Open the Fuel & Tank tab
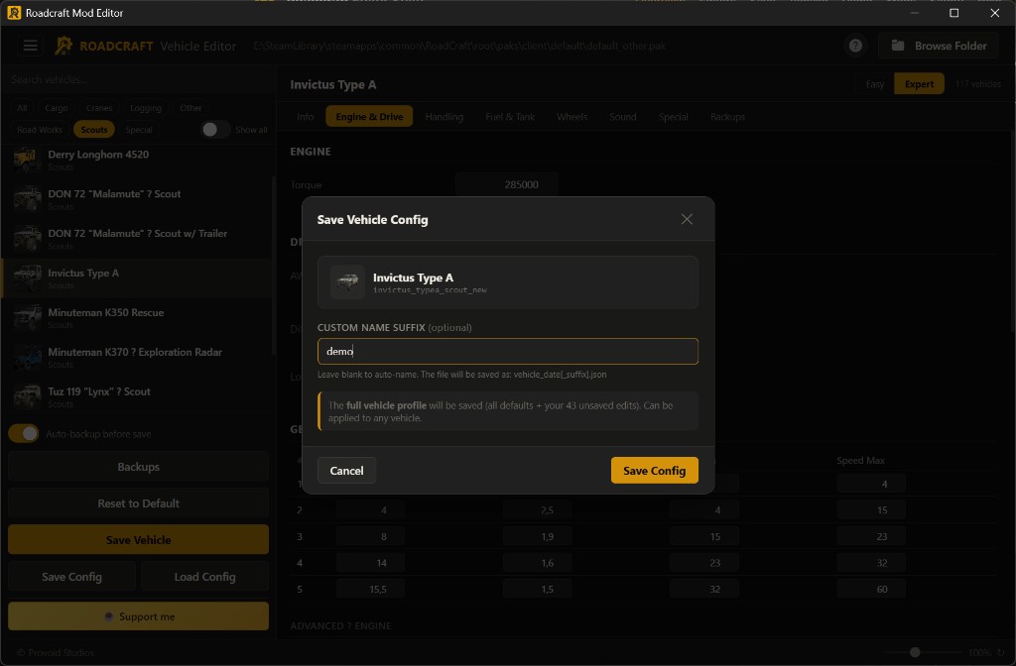This screenshot has height=666, width=1016. [510, 117]
